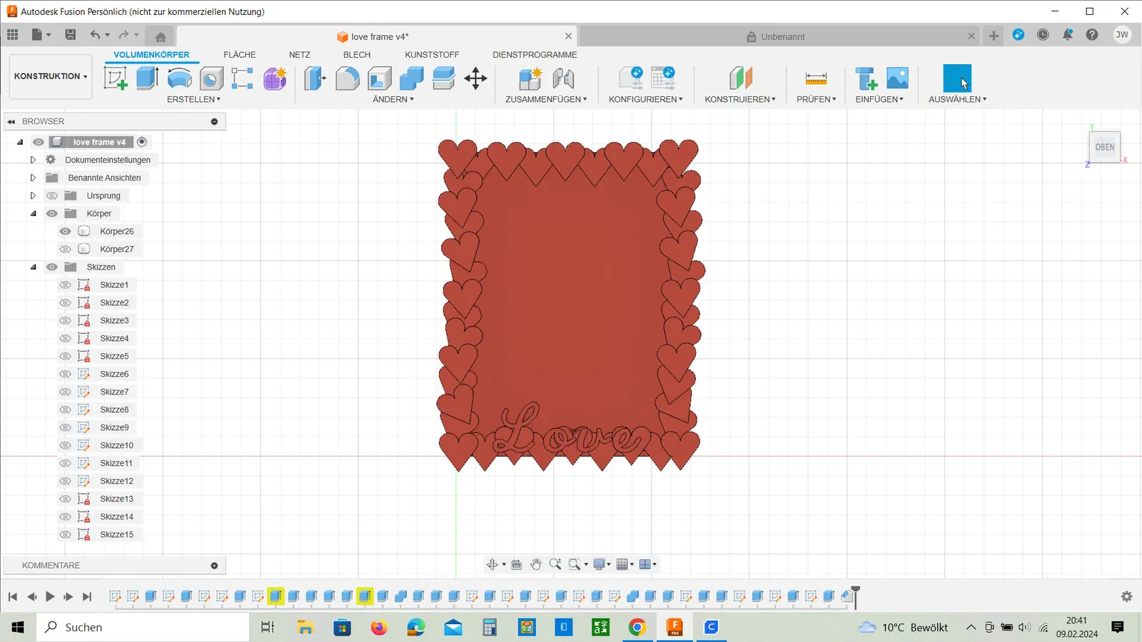Select the Create Form tool
This screenshot has height=642, width=1142.
tap(275, 78)
